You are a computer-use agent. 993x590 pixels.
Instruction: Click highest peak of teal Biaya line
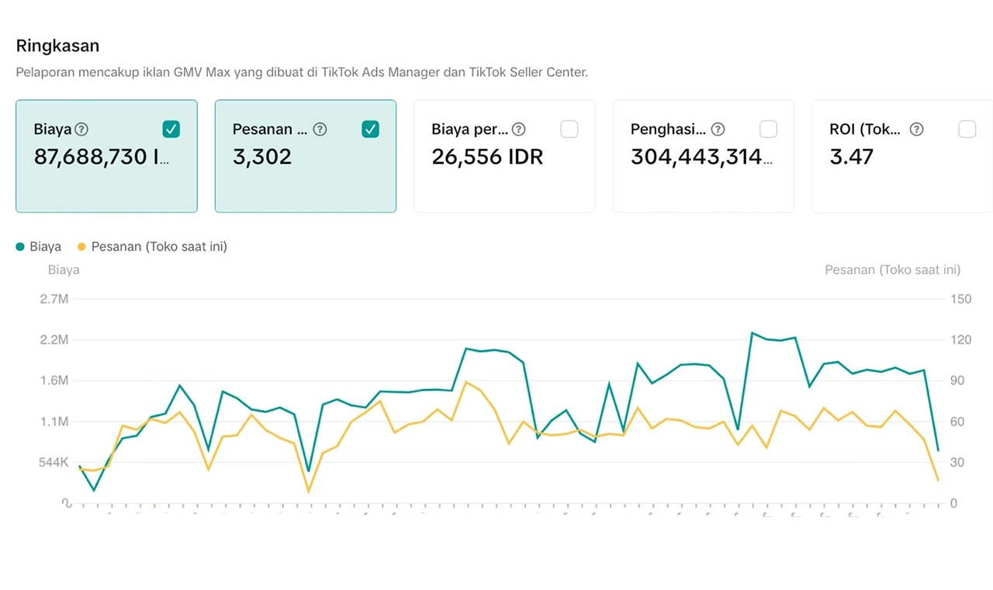[x=753, y=333]
